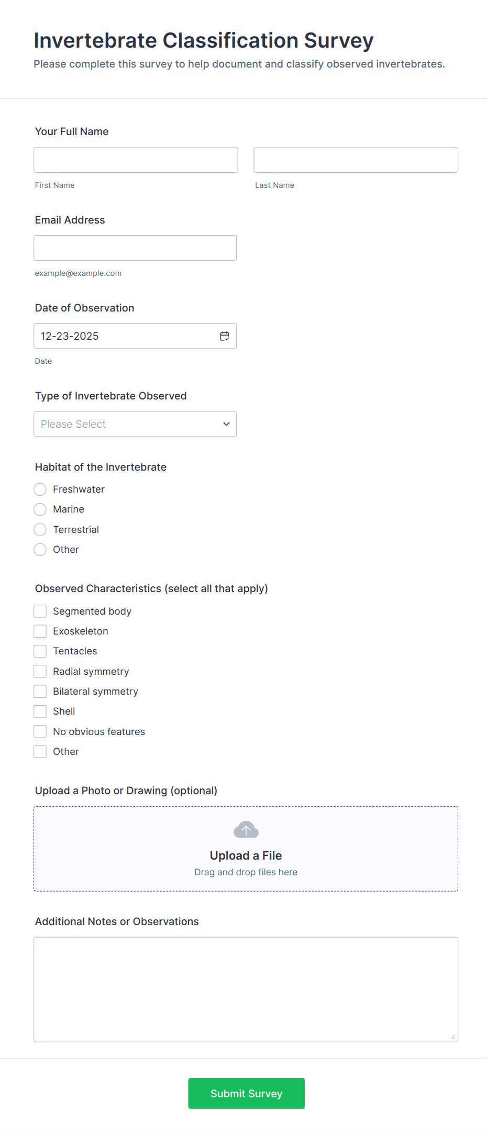
Task: Click inside the First Name field
Action: pos(135,160)
